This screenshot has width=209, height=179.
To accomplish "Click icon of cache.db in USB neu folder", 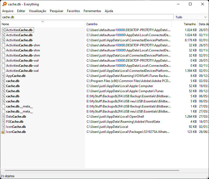I will pos(3,101).
